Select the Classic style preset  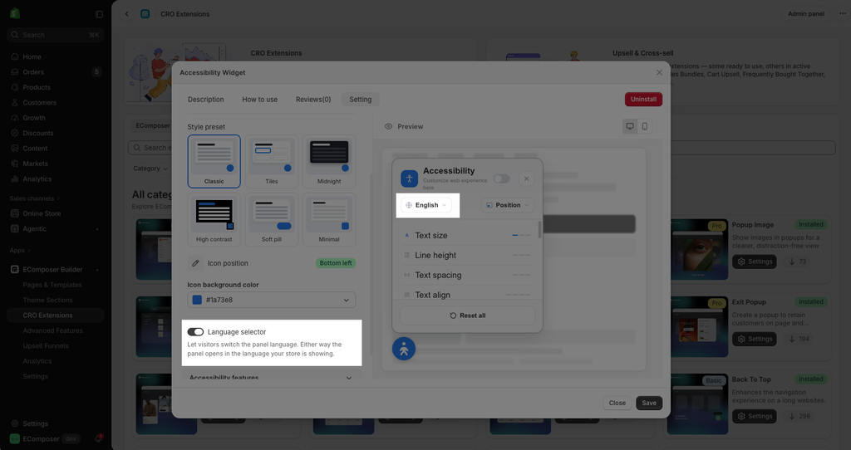pyautogui.click(x=214, y=161)
